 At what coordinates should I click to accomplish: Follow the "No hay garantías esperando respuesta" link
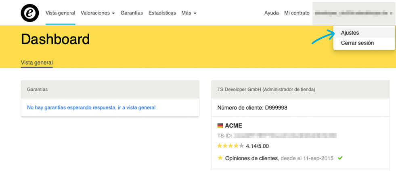91,107
